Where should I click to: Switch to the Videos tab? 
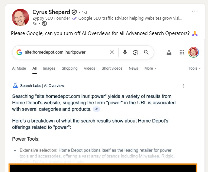tap(89, 68)
